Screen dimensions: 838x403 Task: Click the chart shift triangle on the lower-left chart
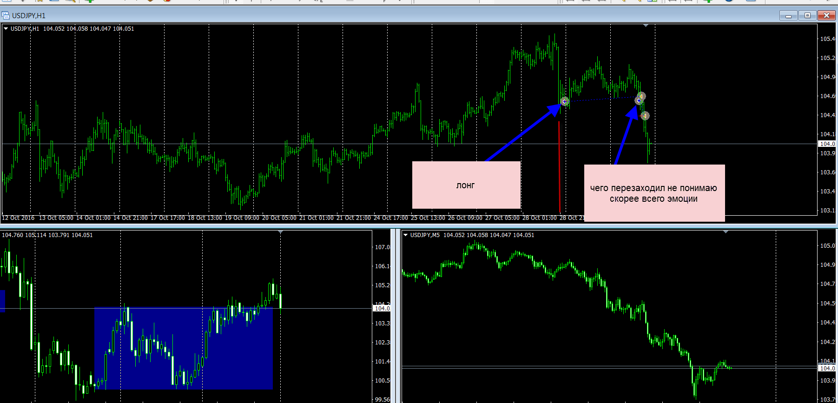pos(280,231)
